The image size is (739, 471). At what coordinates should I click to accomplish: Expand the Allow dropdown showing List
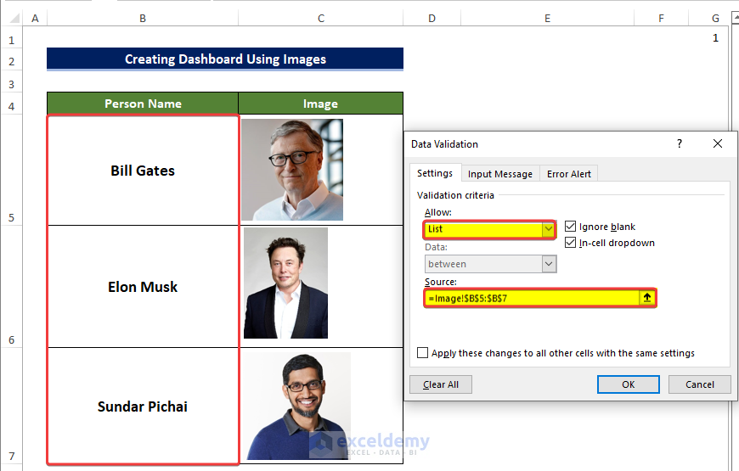pos(548,229)
